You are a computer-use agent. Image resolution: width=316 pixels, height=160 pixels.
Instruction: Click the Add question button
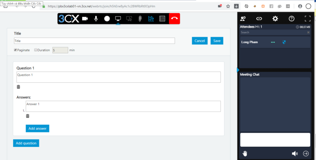coord(26,143)
